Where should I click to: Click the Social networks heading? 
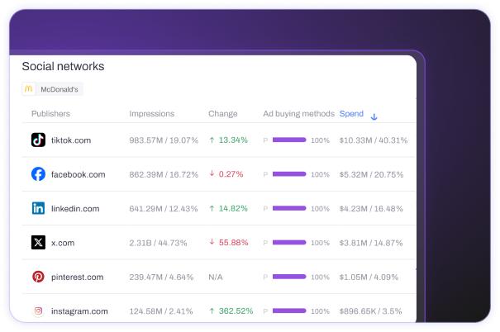pyautogui.click(x=63, y=66)
